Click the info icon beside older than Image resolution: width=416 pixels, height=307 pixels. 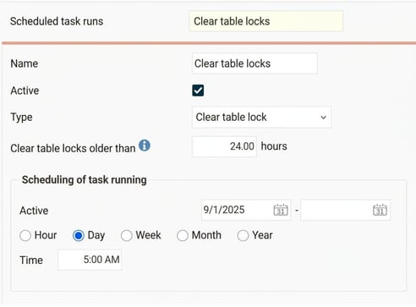145,145
